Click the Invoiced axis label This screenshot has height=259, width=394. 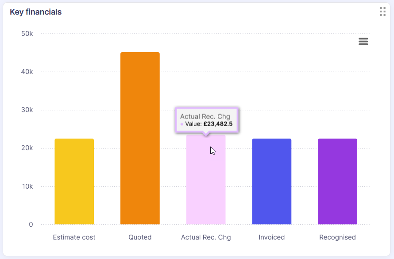(x=272, y=237)
